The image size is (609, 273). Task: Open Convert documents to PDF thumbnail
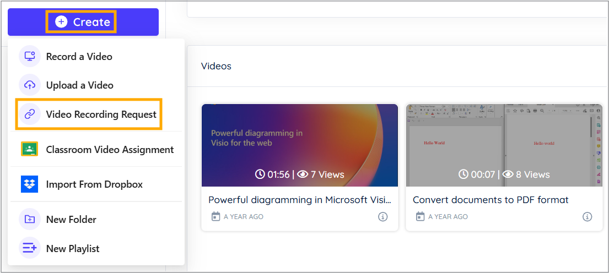pos(504,145)
